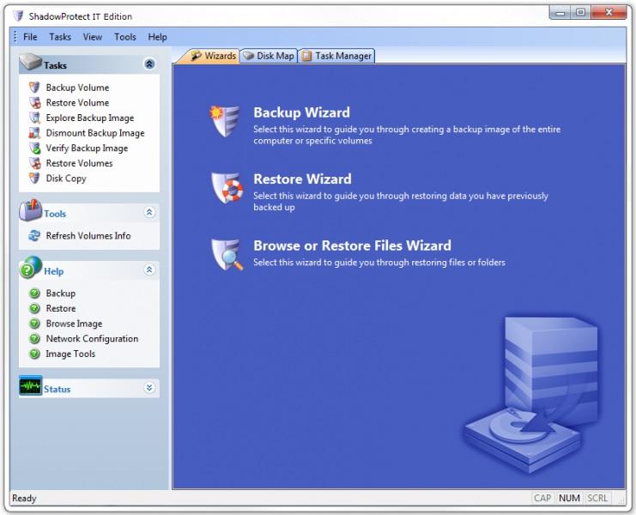Collapse the Tasks panel with its chevron
The image size is (636, 515).
149,64
